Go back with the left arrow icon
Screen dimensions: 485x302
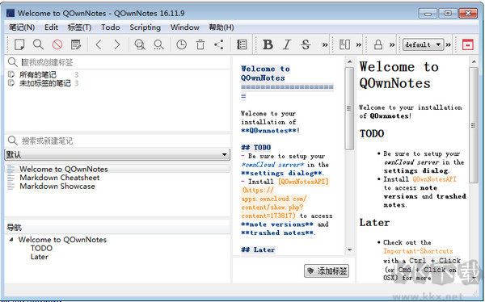pyautogui.click(x=99, y=44)
